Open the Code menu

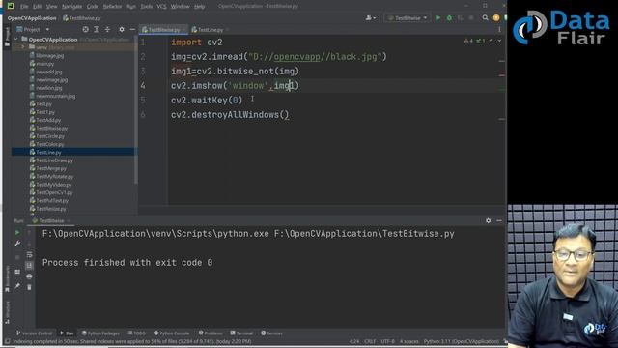point(93,7)
